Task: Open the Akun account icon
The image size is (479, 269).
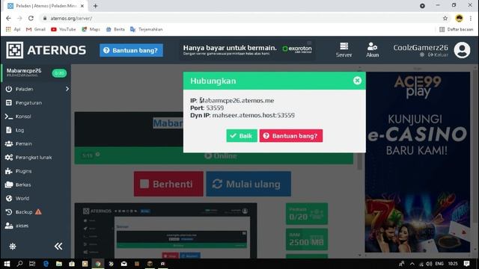Action: click(x=372, y=50)
